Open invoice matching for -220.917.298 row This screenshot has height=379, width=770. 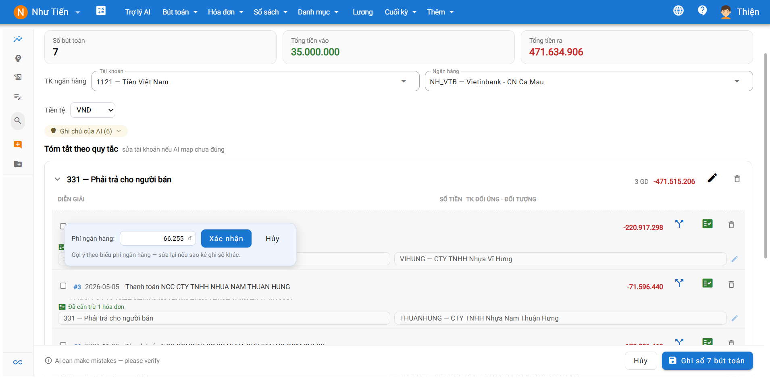[x=708, y=224]
